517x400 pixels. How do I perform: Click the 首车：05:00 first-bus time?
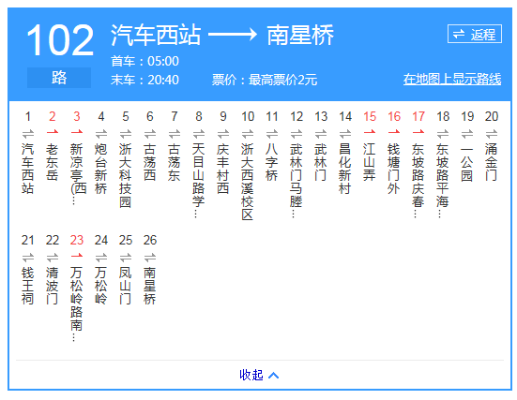coord(144,61)
